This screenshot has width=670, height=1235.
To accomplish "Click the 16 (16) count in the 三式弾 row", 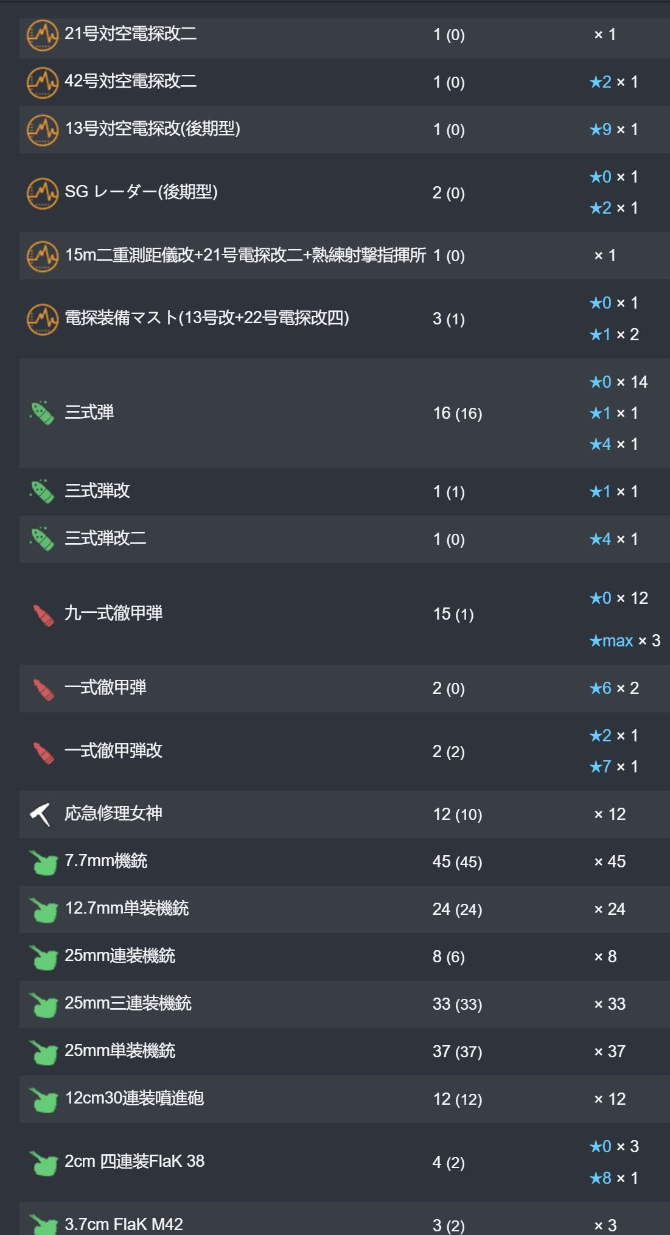I will point(457,414).
